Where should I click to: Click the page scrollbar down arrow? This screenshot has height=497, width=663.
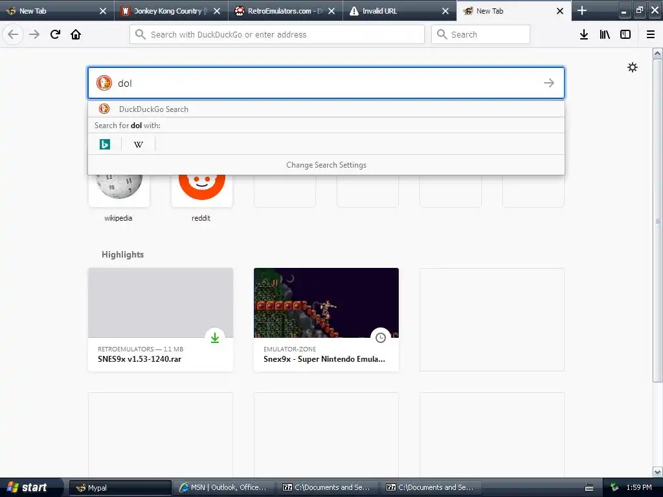(x=657, y=472)
